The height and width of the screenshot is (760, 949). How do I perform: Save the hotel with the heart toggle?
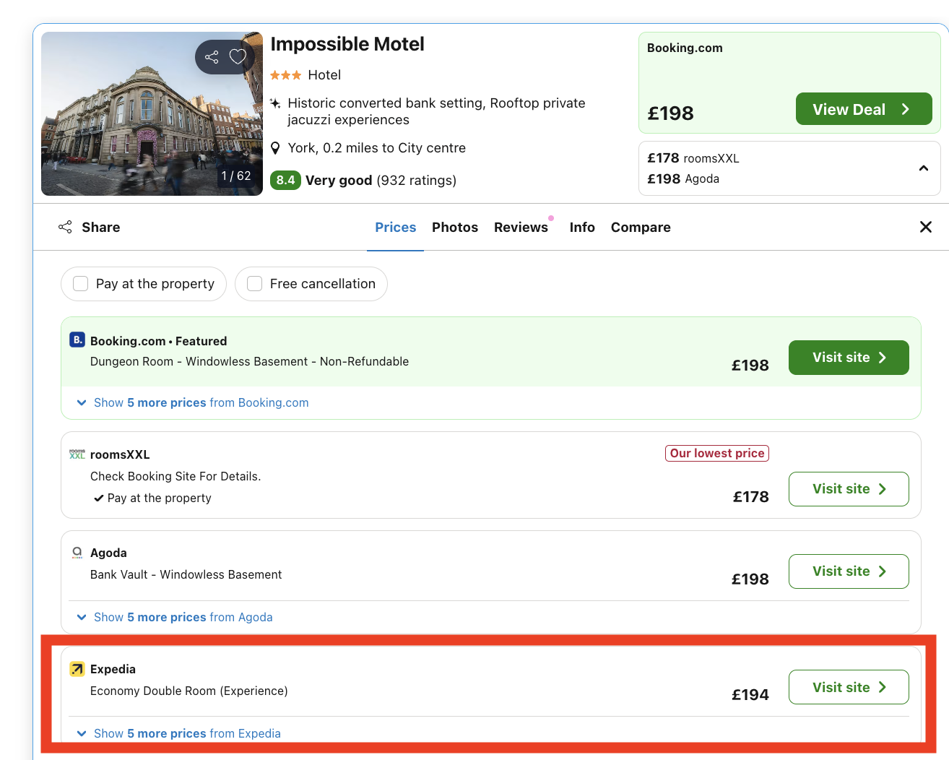point(238,56)
